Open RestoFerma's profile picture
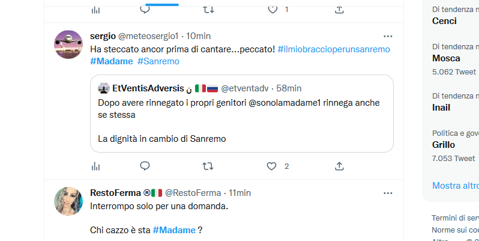The width and height of the screenshot is (479, 241). click(x=68, y=201)
